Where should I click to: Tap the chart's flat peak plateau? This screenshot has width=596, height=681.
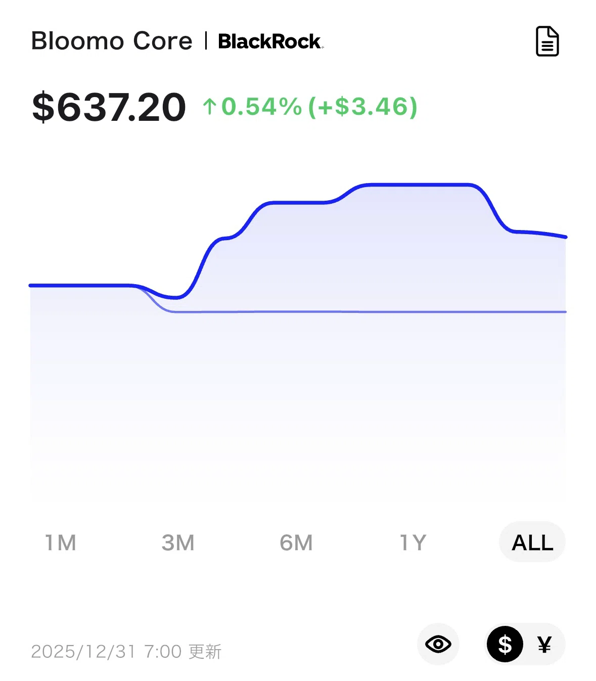click(417, 185)
